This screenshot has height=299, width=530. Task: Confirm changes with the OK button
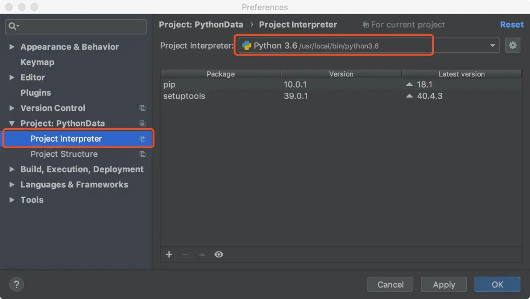tap(497, 284)
